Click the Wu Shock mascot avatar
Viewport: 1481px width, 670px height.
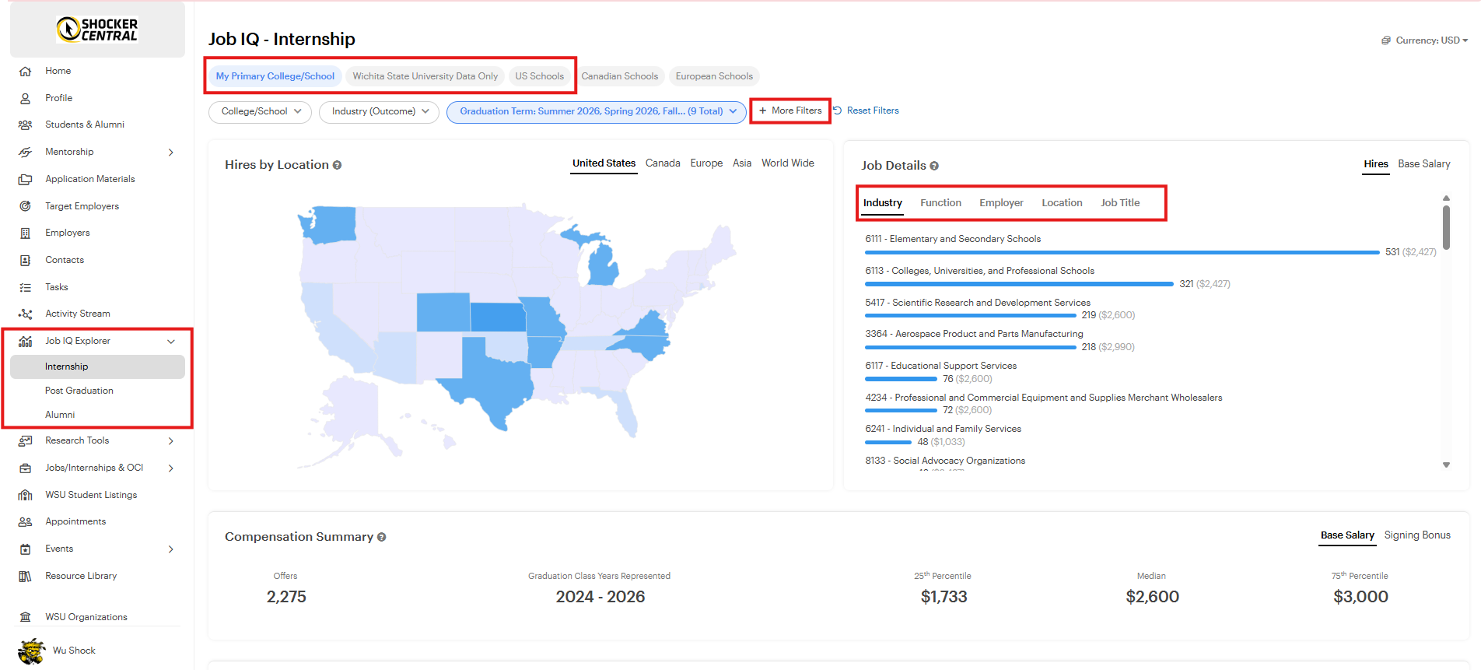click(31, 651)
